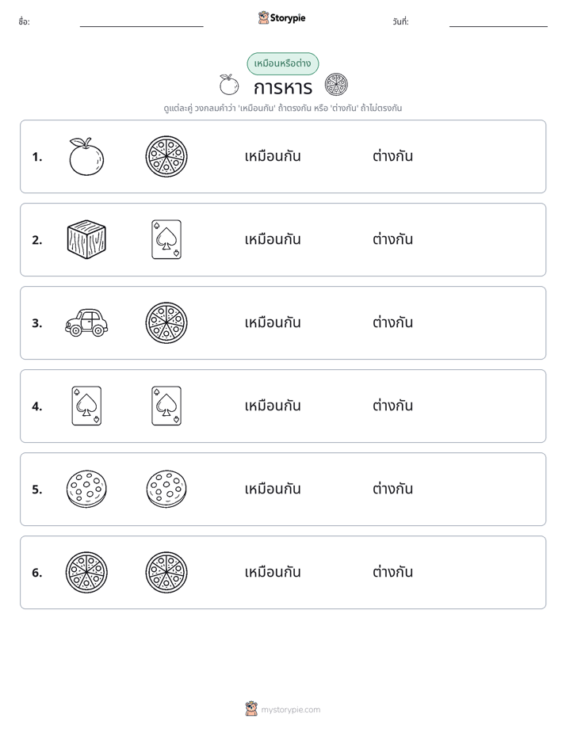Select the pizza icon in row 1
Image resolution: width=566 pixels, height=732 pixels.
tap(166, 156)
